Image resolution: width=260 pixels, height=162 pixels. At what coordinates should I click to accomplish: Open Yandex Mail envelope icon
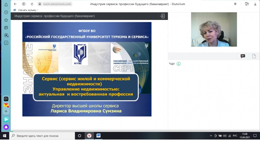click(6, 105)
